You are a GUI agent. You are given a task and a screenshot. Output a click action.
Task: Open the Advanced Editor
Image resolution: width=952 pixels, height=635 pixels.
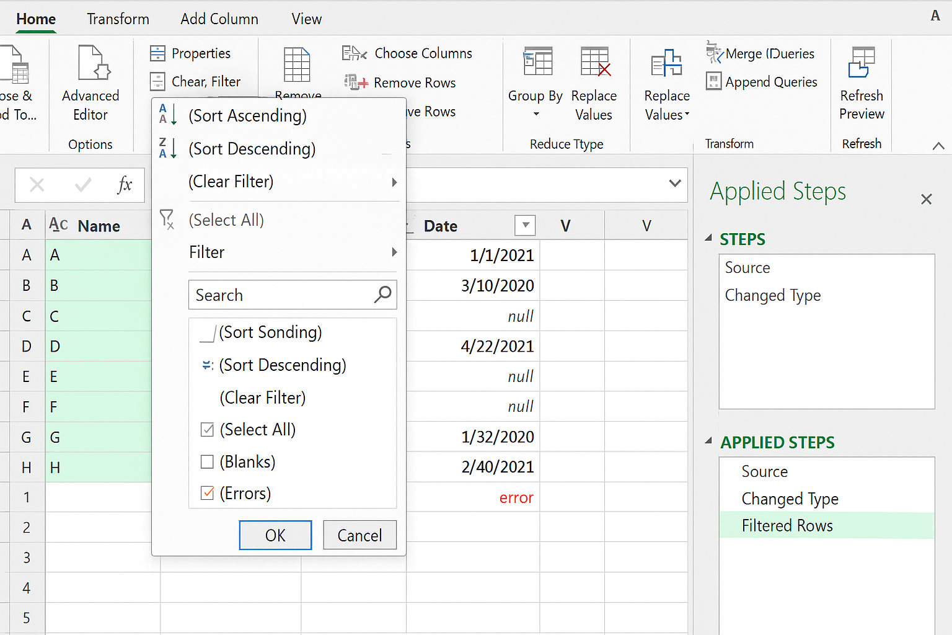(90, 82)
